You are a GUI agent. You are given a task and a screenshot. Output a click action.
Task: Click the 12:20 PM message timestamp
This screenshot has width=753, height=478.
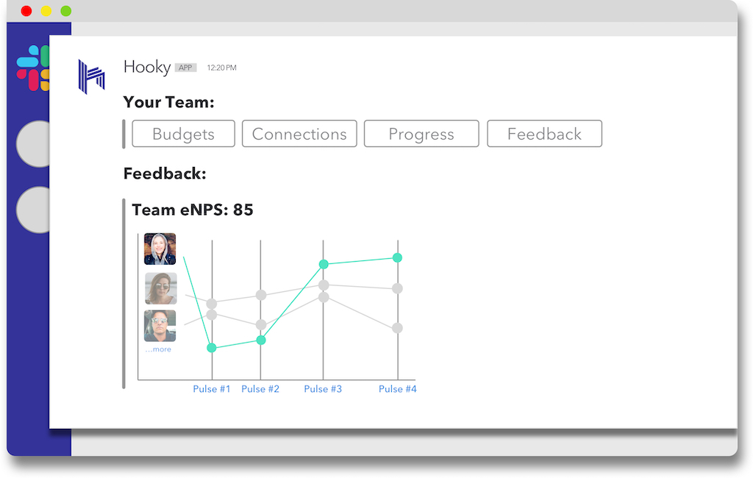point(221,68)
